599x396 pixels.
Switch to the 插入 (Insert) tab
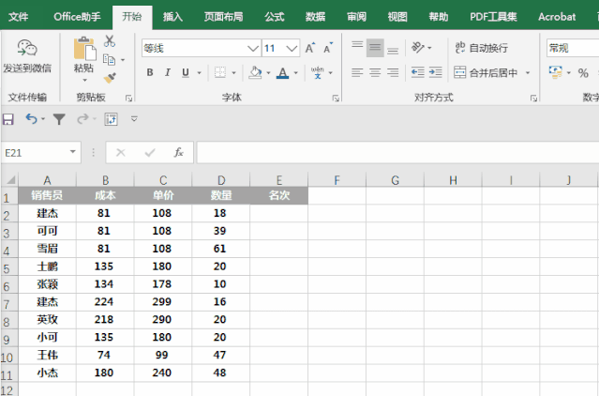point(172,16)
